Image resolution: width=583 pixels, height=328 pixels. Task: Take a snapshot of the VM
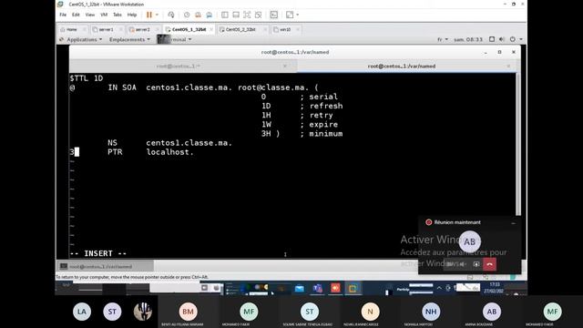pos(187,15)
